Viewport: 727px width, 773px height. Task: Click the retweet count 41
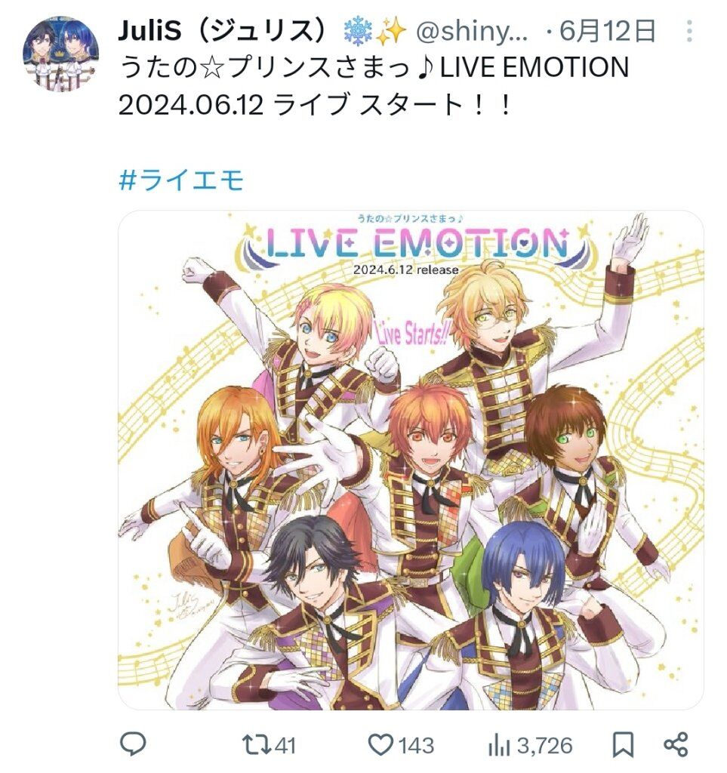(x=285, y=745)
